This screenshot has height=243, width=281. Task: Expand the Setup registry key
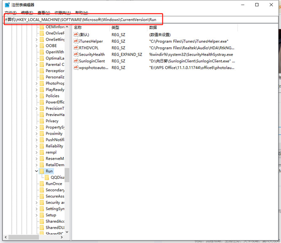coord(37,215)
